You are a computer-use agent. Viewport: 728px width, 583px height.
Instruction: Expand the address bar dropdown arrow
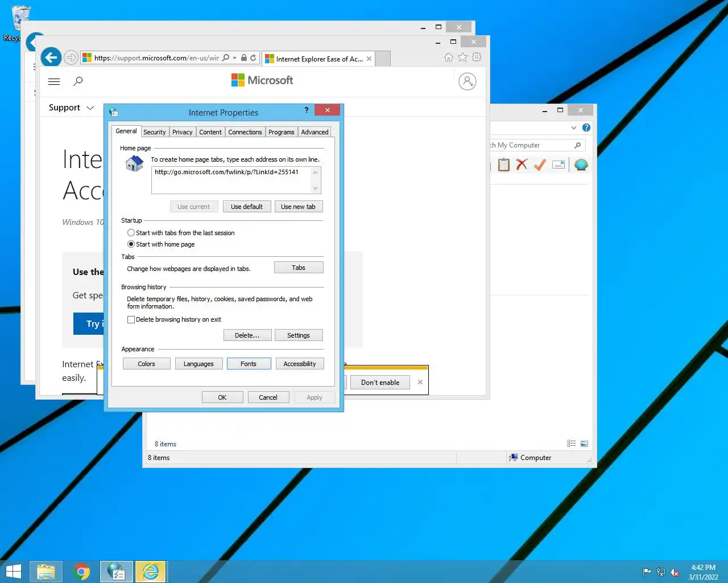[235, 58]
